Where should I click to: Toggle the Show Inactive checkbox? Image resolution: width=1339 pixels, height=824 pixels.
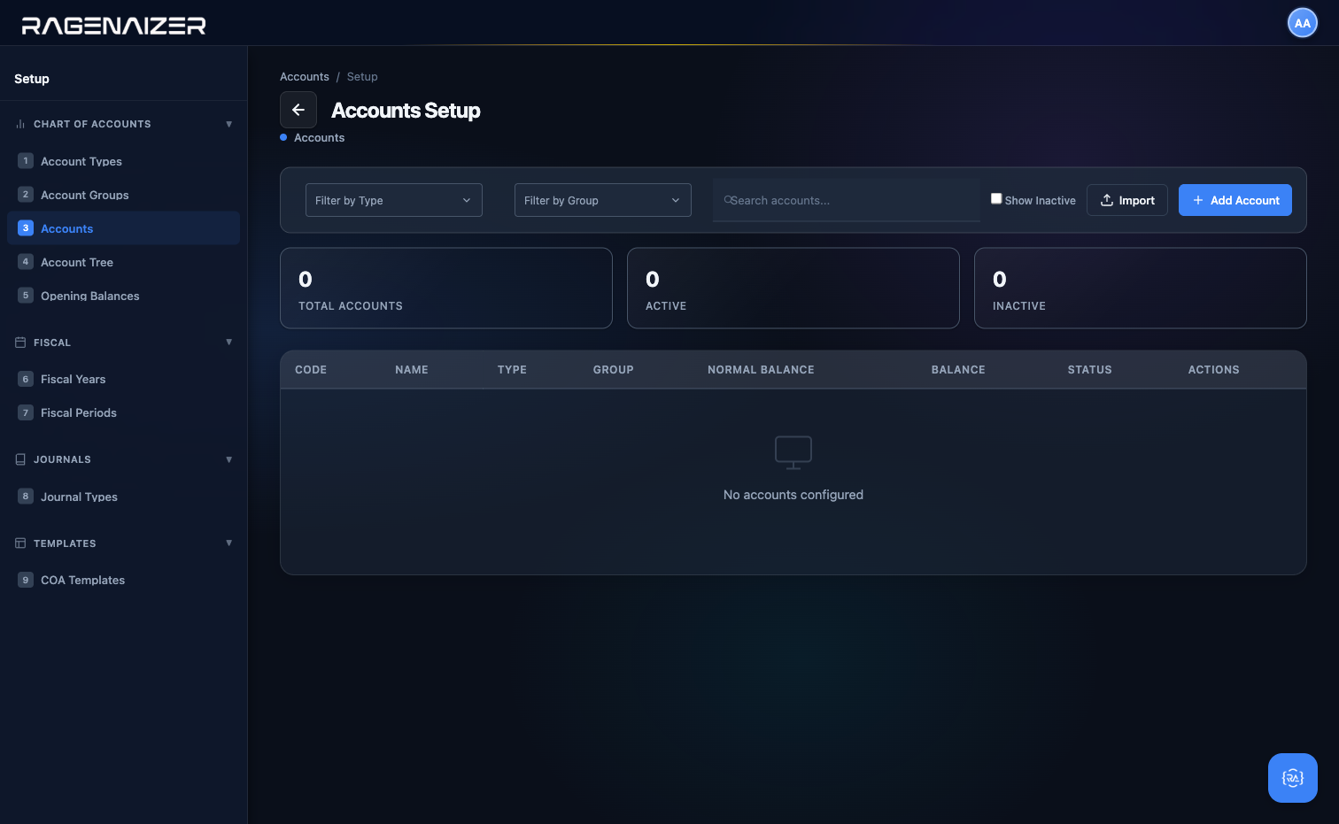coord(996,198)
